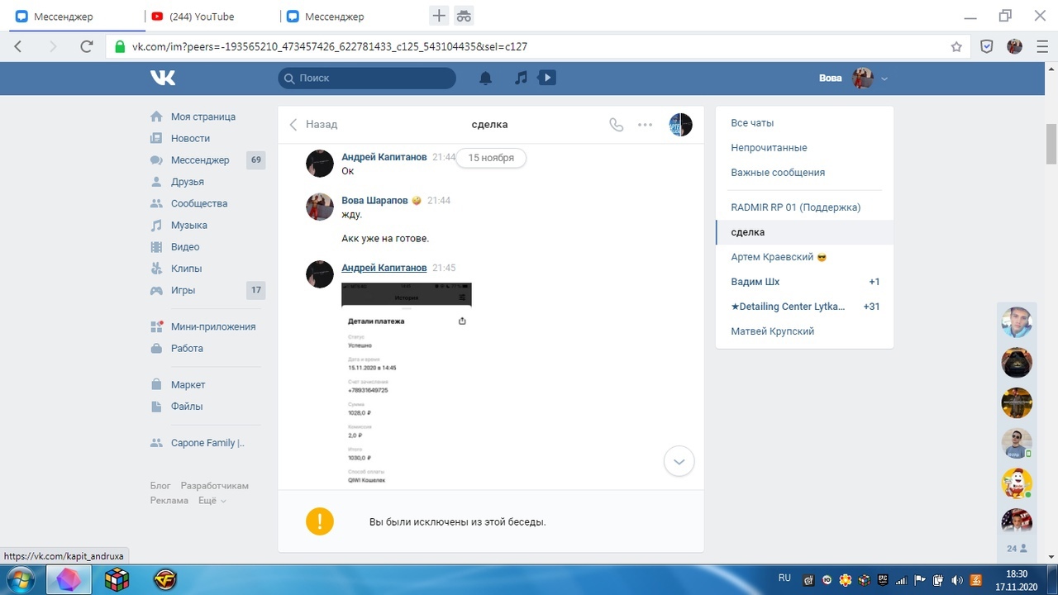
Task: Go back using Назад link
Action: [x=313, y=125]
